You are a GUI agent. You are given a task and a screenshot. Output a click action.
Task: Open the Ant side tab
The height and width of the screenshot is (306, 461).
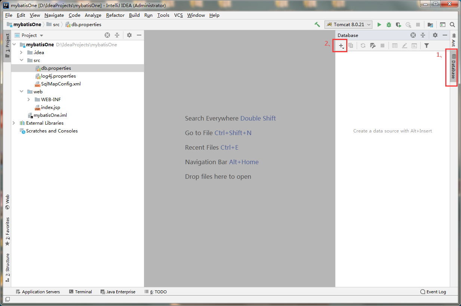[x=454, y=40]
